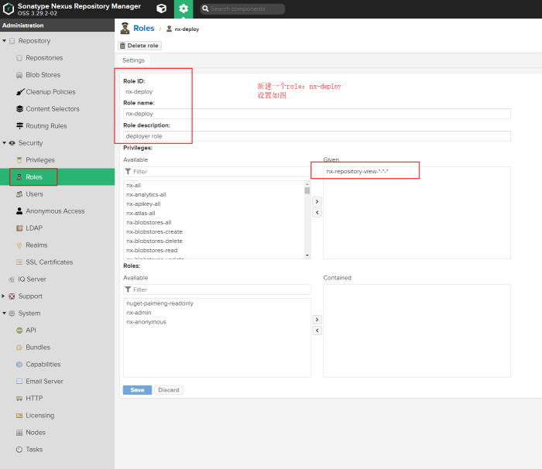
Task: Remove privilege from Given list arrow
Action: click(317, 212)
